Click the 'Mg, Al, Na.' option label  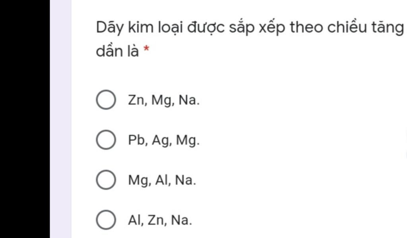point(162,180)
